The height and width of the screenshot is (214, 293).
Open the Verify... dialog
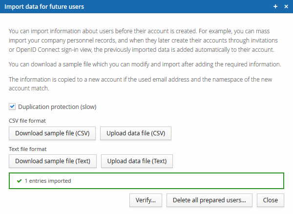pos(146,200)
